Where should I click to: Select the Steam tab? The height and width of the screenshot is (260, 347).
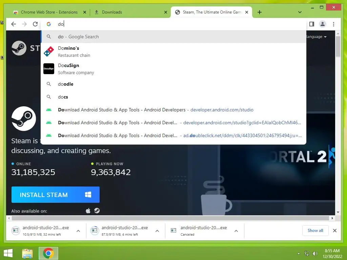tap(211, 12)
